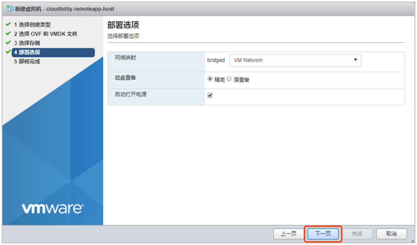The width and height of the screenshot is (417, 245).
Task: Select the 精简 thin provisioning radio button
Action: click(x=210, y=79)
